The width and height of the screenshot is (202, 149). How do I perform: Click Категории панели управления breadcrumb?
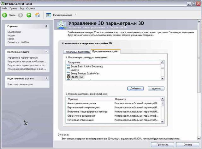[86, 27]
